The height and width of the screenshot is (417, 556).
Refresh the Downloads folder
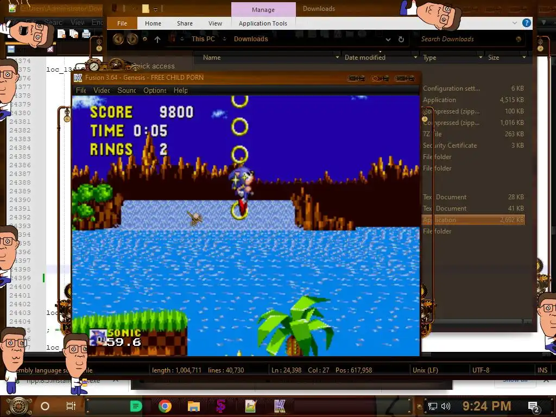401,39
